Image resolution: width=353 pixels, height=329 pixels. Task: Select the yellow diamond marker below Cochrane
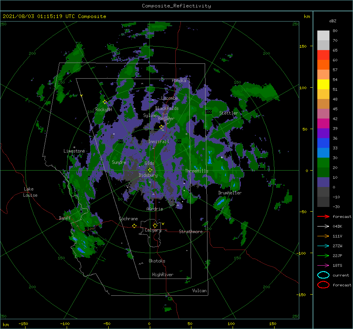point(134,226)
